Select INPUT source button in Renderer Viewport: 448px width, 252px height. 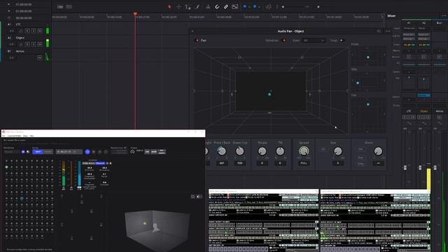[x=37, y=152]
